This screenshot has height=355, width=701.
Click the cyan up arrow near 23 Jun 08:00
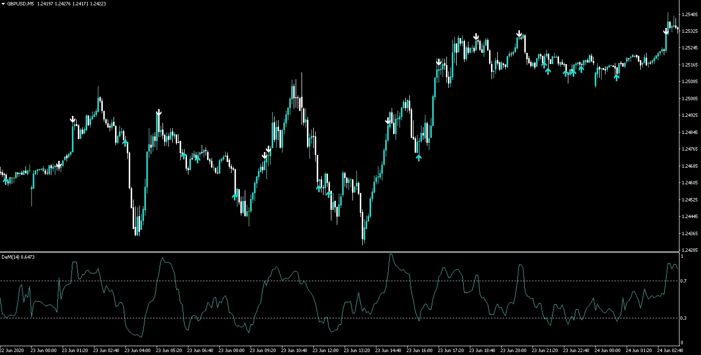pyautogui.click(x=234, y=196)
